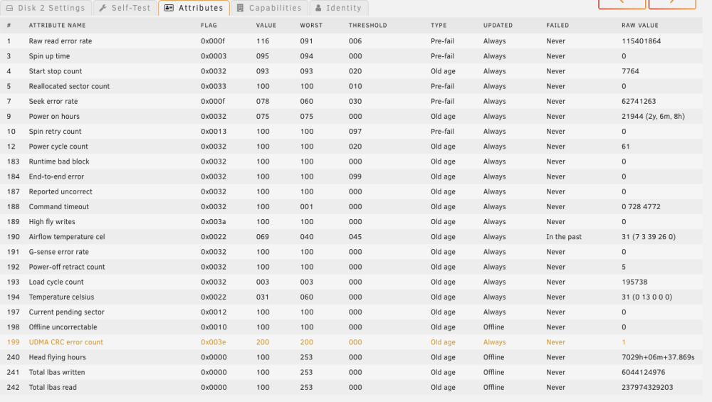Click the UPDATED column header
This screenshot has height=402, width=712.
(498, 26)
